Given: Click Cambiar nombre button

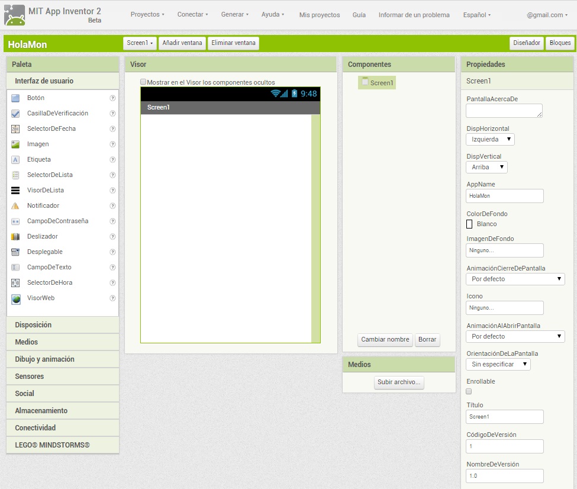Looking at the screenshot, I should [x=385, y=339].
